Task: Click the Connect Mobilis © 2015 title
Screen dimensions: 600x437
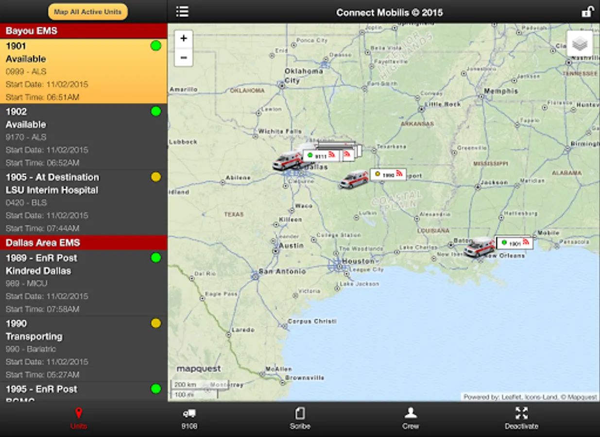Action: click(x=389, y=13)
